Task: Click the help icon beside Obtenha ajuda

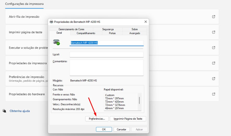Action: [x=4, y=111]
